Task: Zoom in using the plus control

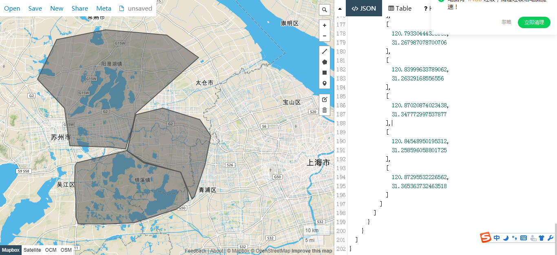Action: click(324, 25)
